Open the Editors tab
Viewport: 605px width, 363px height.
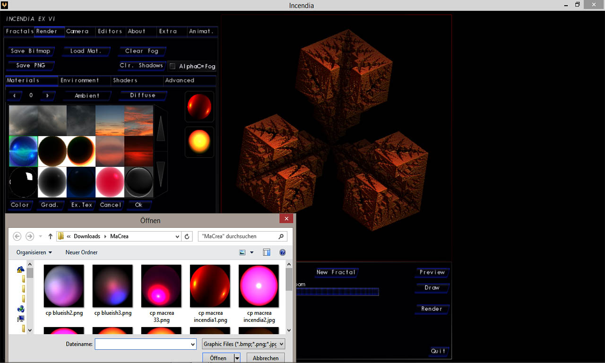tap(110, 31)
